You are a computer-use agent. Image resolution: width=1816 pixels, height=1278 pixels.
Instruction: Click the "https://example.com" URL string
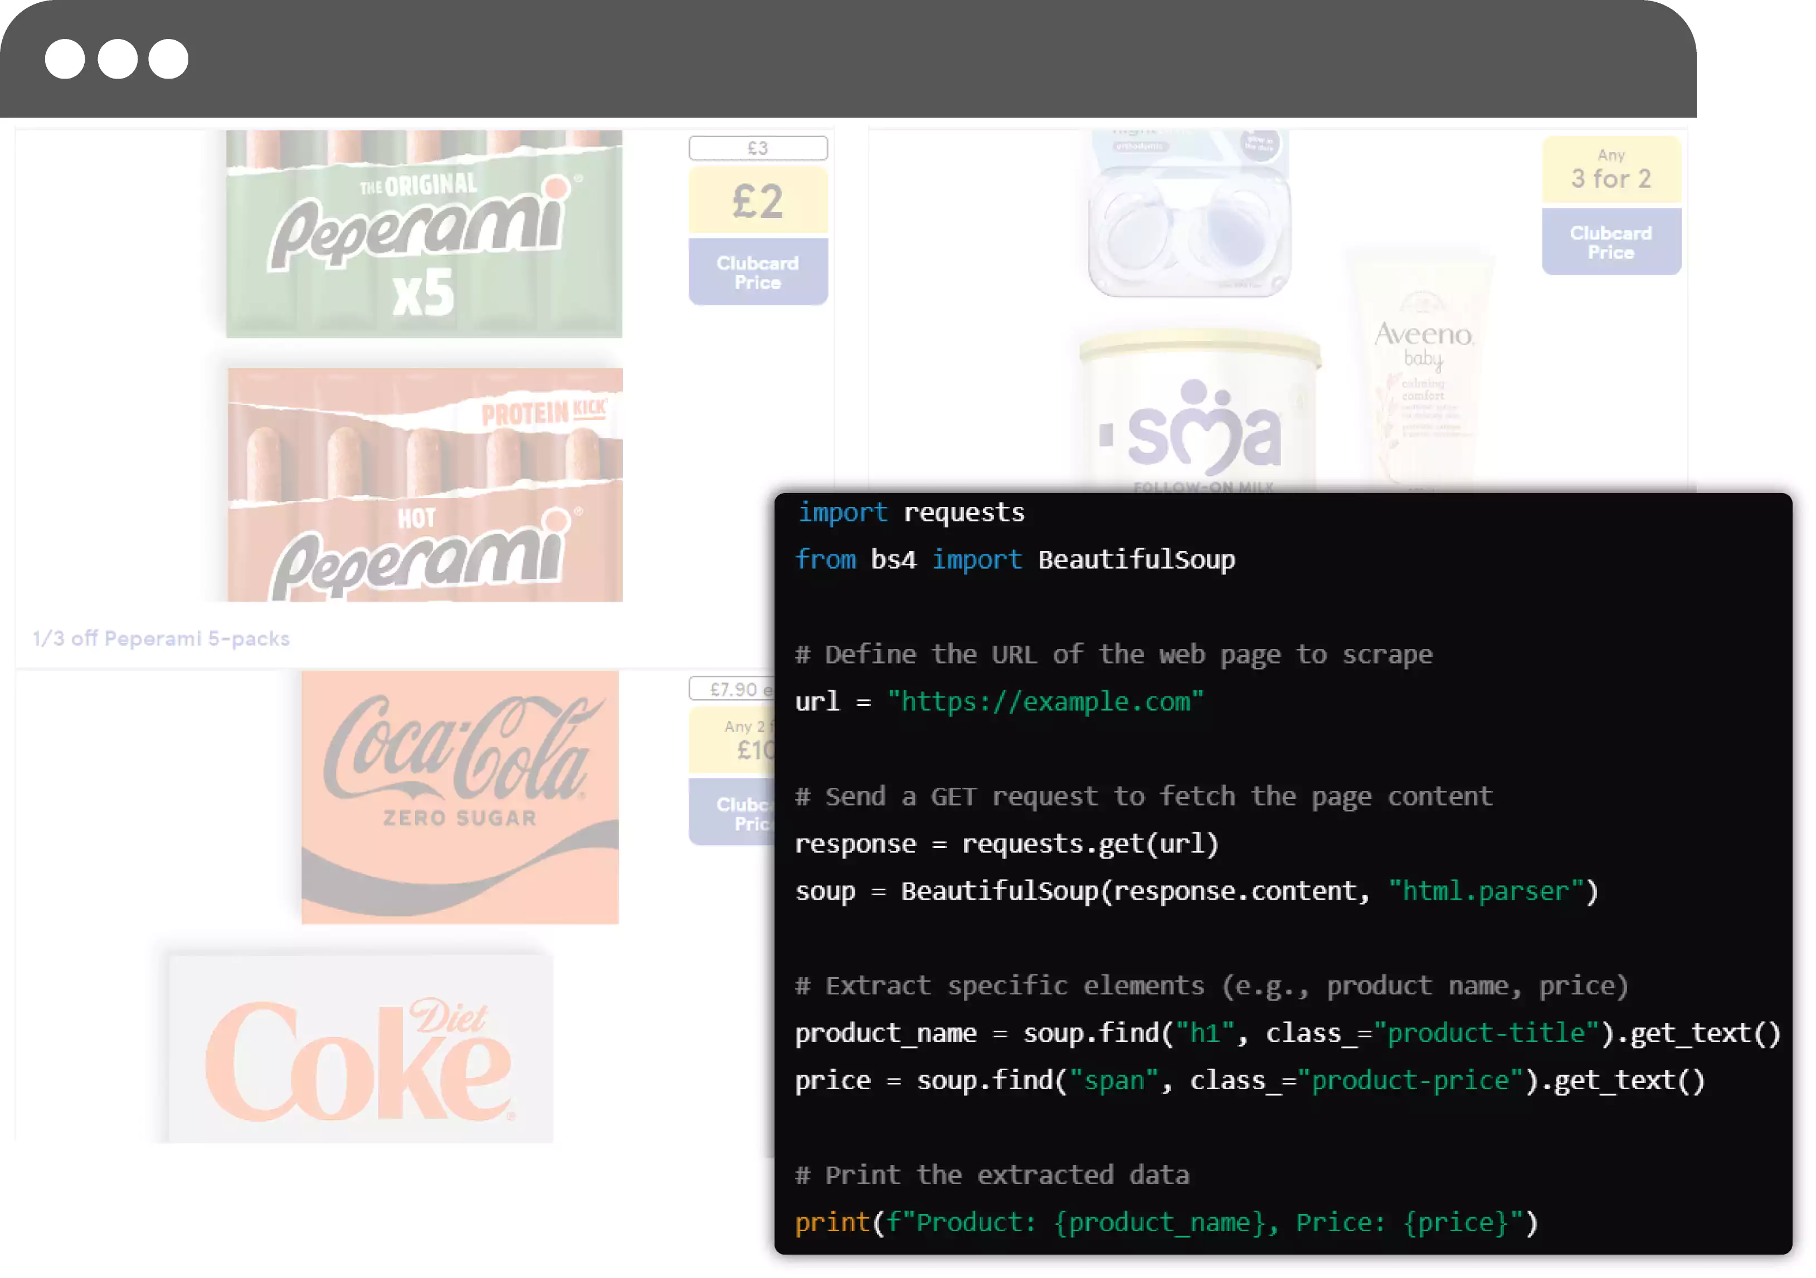point(1045,701)
